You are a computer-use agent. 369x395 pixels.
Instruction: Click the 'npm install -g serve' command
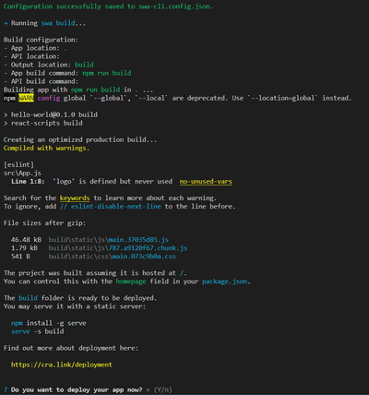[49, 323]
